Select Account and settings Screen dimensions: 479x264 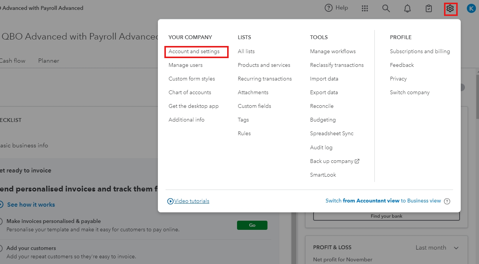pyautogui.click(x=196, y=51)
